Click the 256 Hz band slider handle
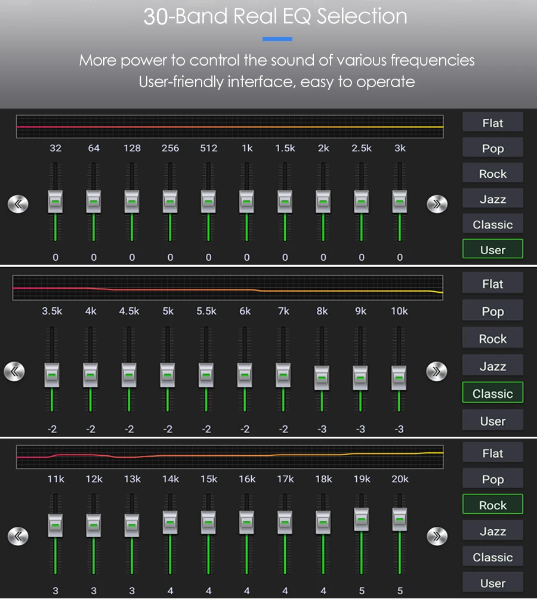Screen dimensions: 537x602 170,202
